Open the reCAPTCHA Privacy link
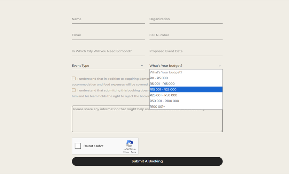 pyautogui.click(x=126, y=152)
